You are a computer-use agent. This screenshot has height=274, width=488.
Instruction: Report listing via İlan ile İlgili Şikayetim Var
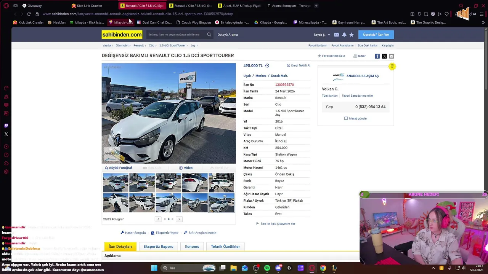pyautogui.click(x=275, y=224)
